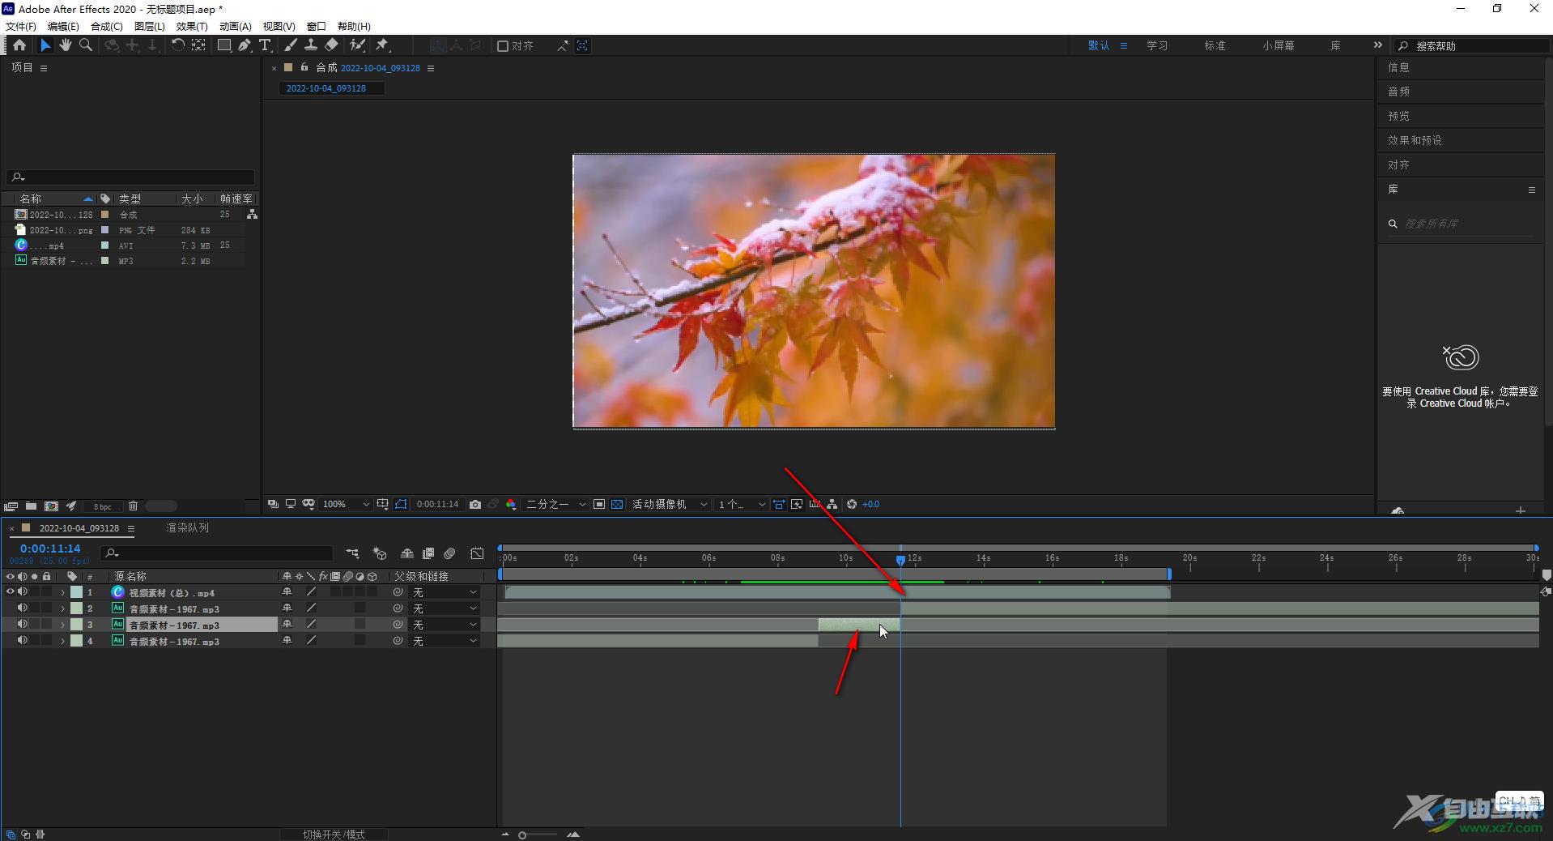The image size is (1553, 841).
Task: Select the Clone Stamp tool
Action: (x=311, y=45)
